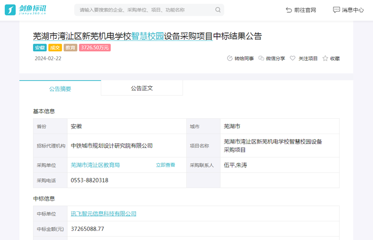Click 收藏 label
This screenshot has width=373, height=240.
[x=335, y=59]
